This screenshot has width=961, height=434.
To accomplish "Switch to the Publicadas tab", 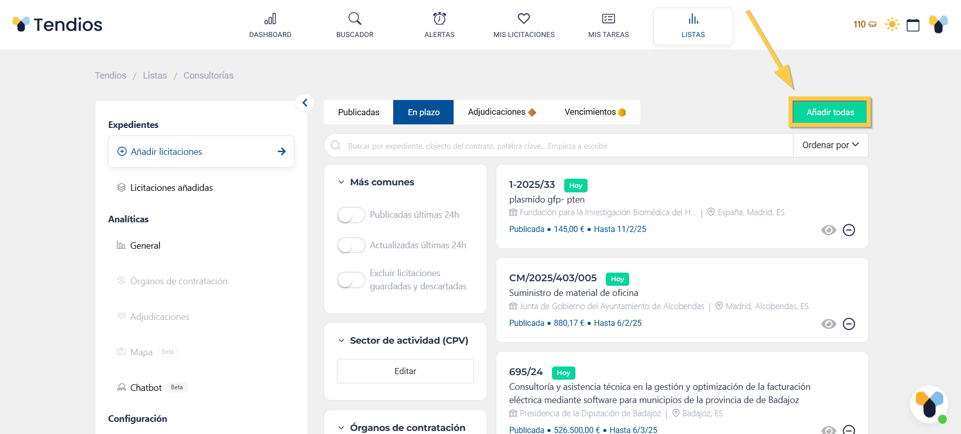I will [x=359, y=112].
